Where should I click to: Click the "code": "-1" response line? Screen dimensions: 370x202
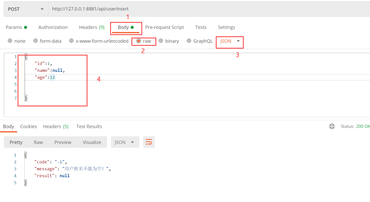tap(51, 162)
